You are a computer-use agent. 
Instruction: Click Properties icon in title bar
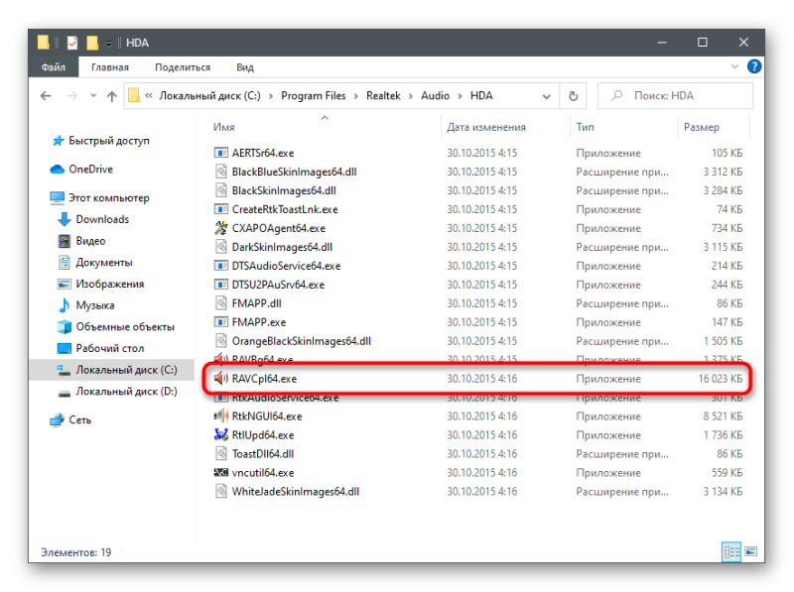click(72, 43)
